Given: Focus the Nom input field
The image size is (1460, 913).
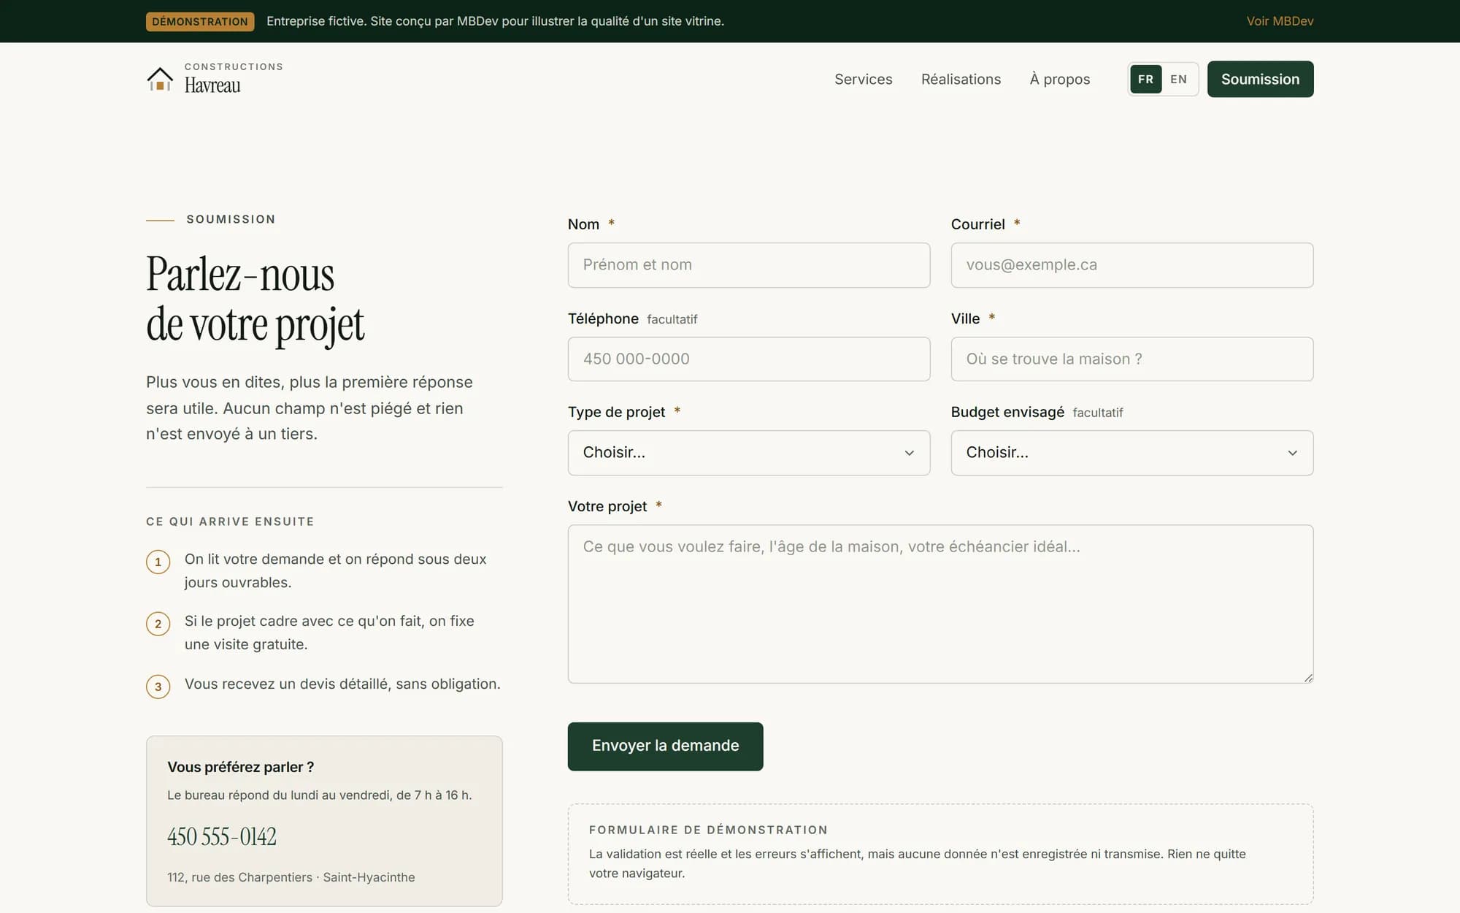Looking at the screenshot, I should [x=749, y=265].
